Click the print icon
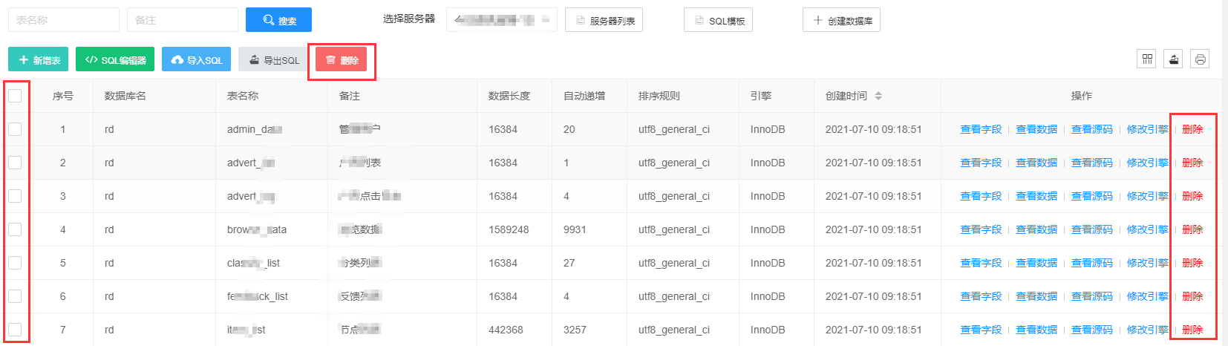This screenshot has height=346, width=1228. [1201, 59]
